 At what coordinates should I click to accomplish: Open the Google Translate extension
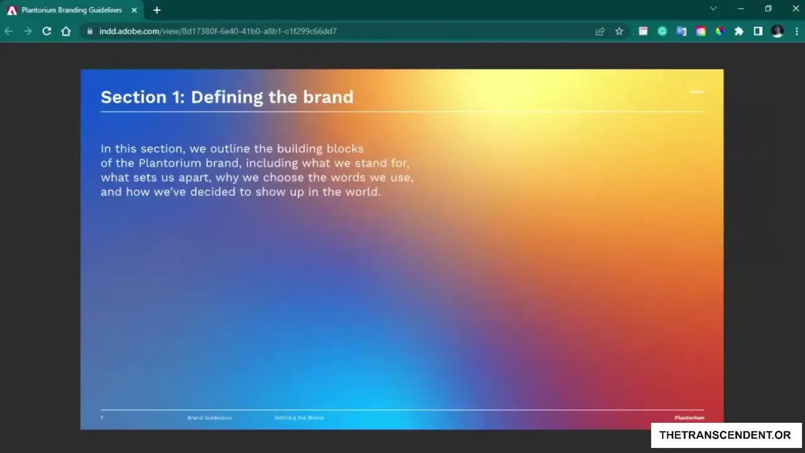[x=682, y=31]
